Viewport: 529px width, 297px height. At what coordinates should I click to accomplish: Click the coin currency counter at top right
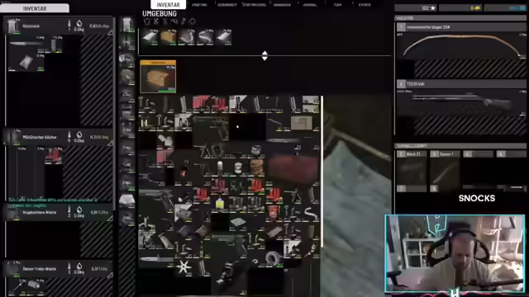point(461,7)
